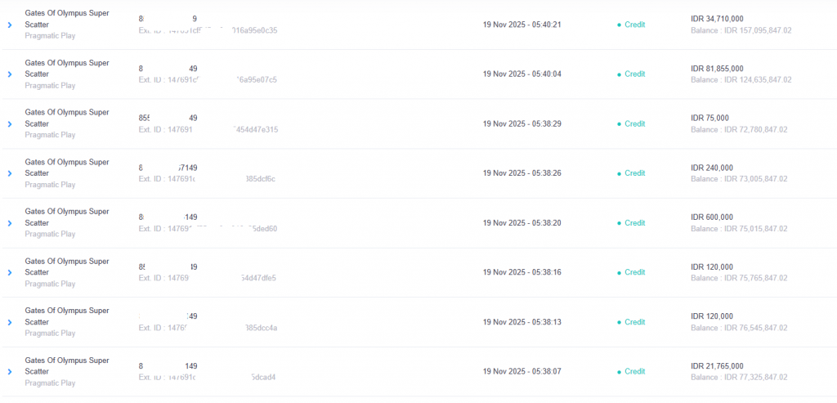Click the Ext. ID ending in 454d47e315
Image resolution: width=837 pixels, height=403 pixels.
pyautogui.click(x=208, y=129)
